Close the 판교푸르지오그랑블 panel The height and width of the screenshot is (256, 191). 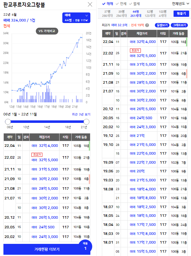pos(90,4)
